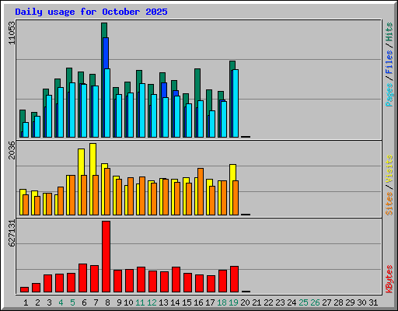Click day label 6 on the x-axis
398x311 pixels.
tap(84, 302)
